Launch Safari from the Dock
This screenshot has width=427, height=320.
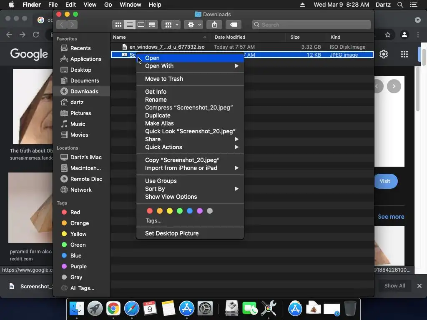point(131,309)
